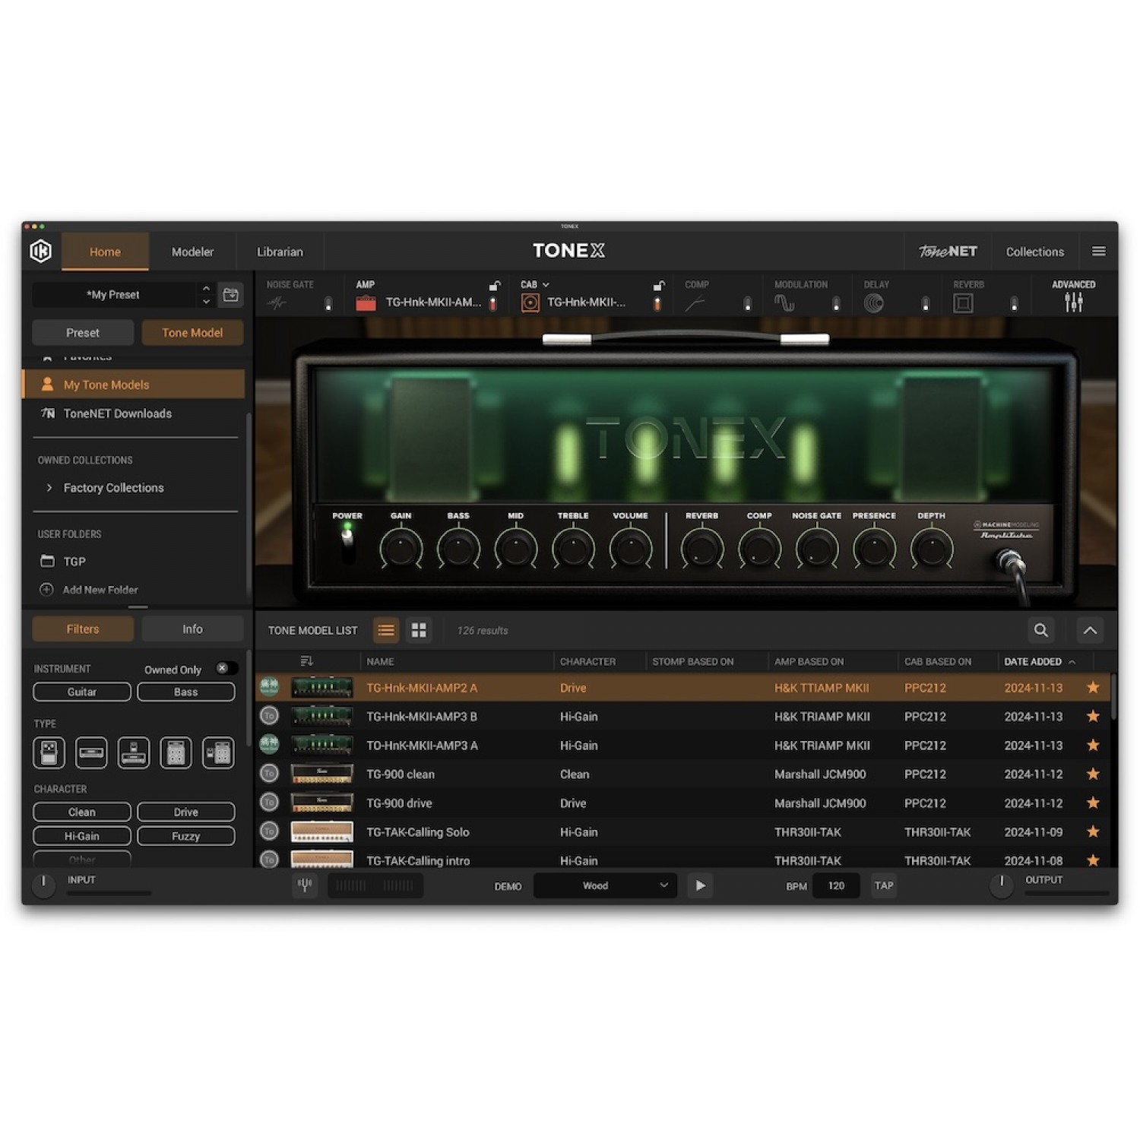Expand the Factory Collections tree
1140x1140 pixels.
(49, 488)
